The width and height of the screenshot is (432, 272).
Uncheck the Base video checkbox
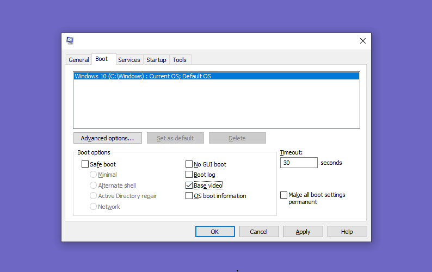tap(189, 185)
